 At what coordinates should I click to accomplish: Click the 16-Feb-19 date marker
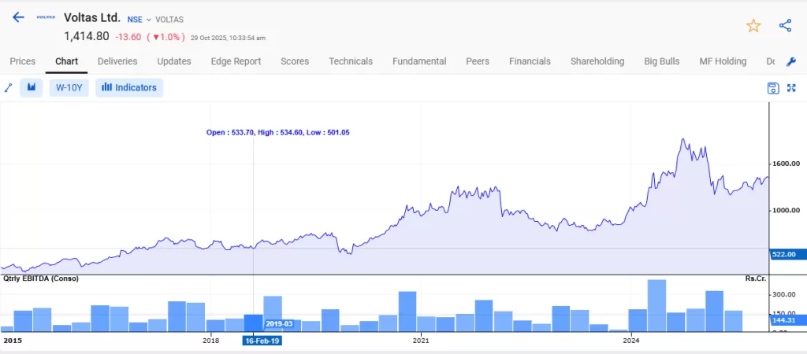[x=262, y=340]
